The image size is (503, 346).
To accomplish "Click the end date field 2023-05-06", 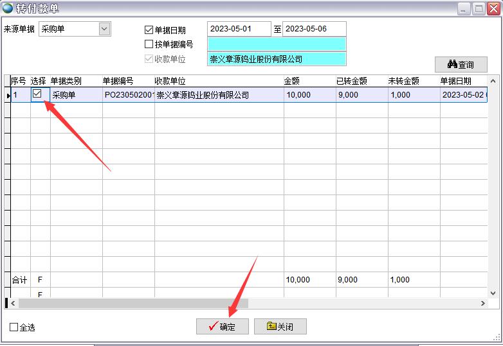I will coord(314,29).
